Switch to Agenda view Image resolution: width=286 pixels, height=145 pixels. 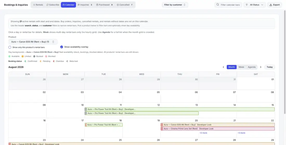(x=251, y=67)
